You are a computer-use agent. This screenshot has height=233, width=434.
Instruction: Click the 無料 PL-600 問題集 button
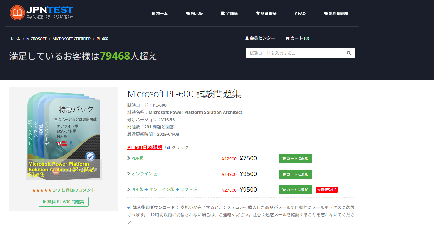[x=63, y=202]
